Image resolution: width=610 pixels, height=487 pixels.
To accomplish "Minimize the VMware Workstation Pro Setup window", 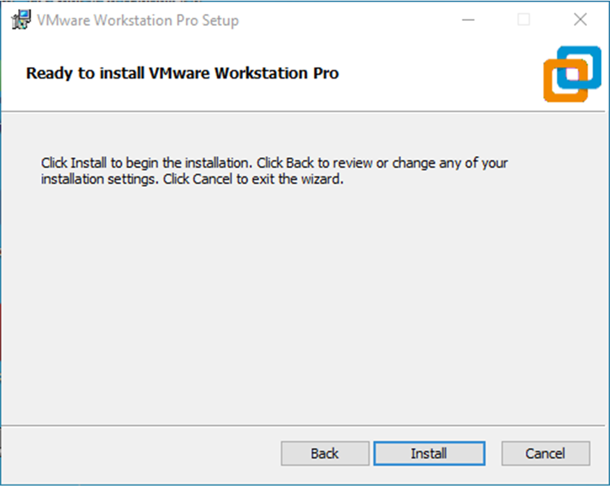I will point(469,20).
